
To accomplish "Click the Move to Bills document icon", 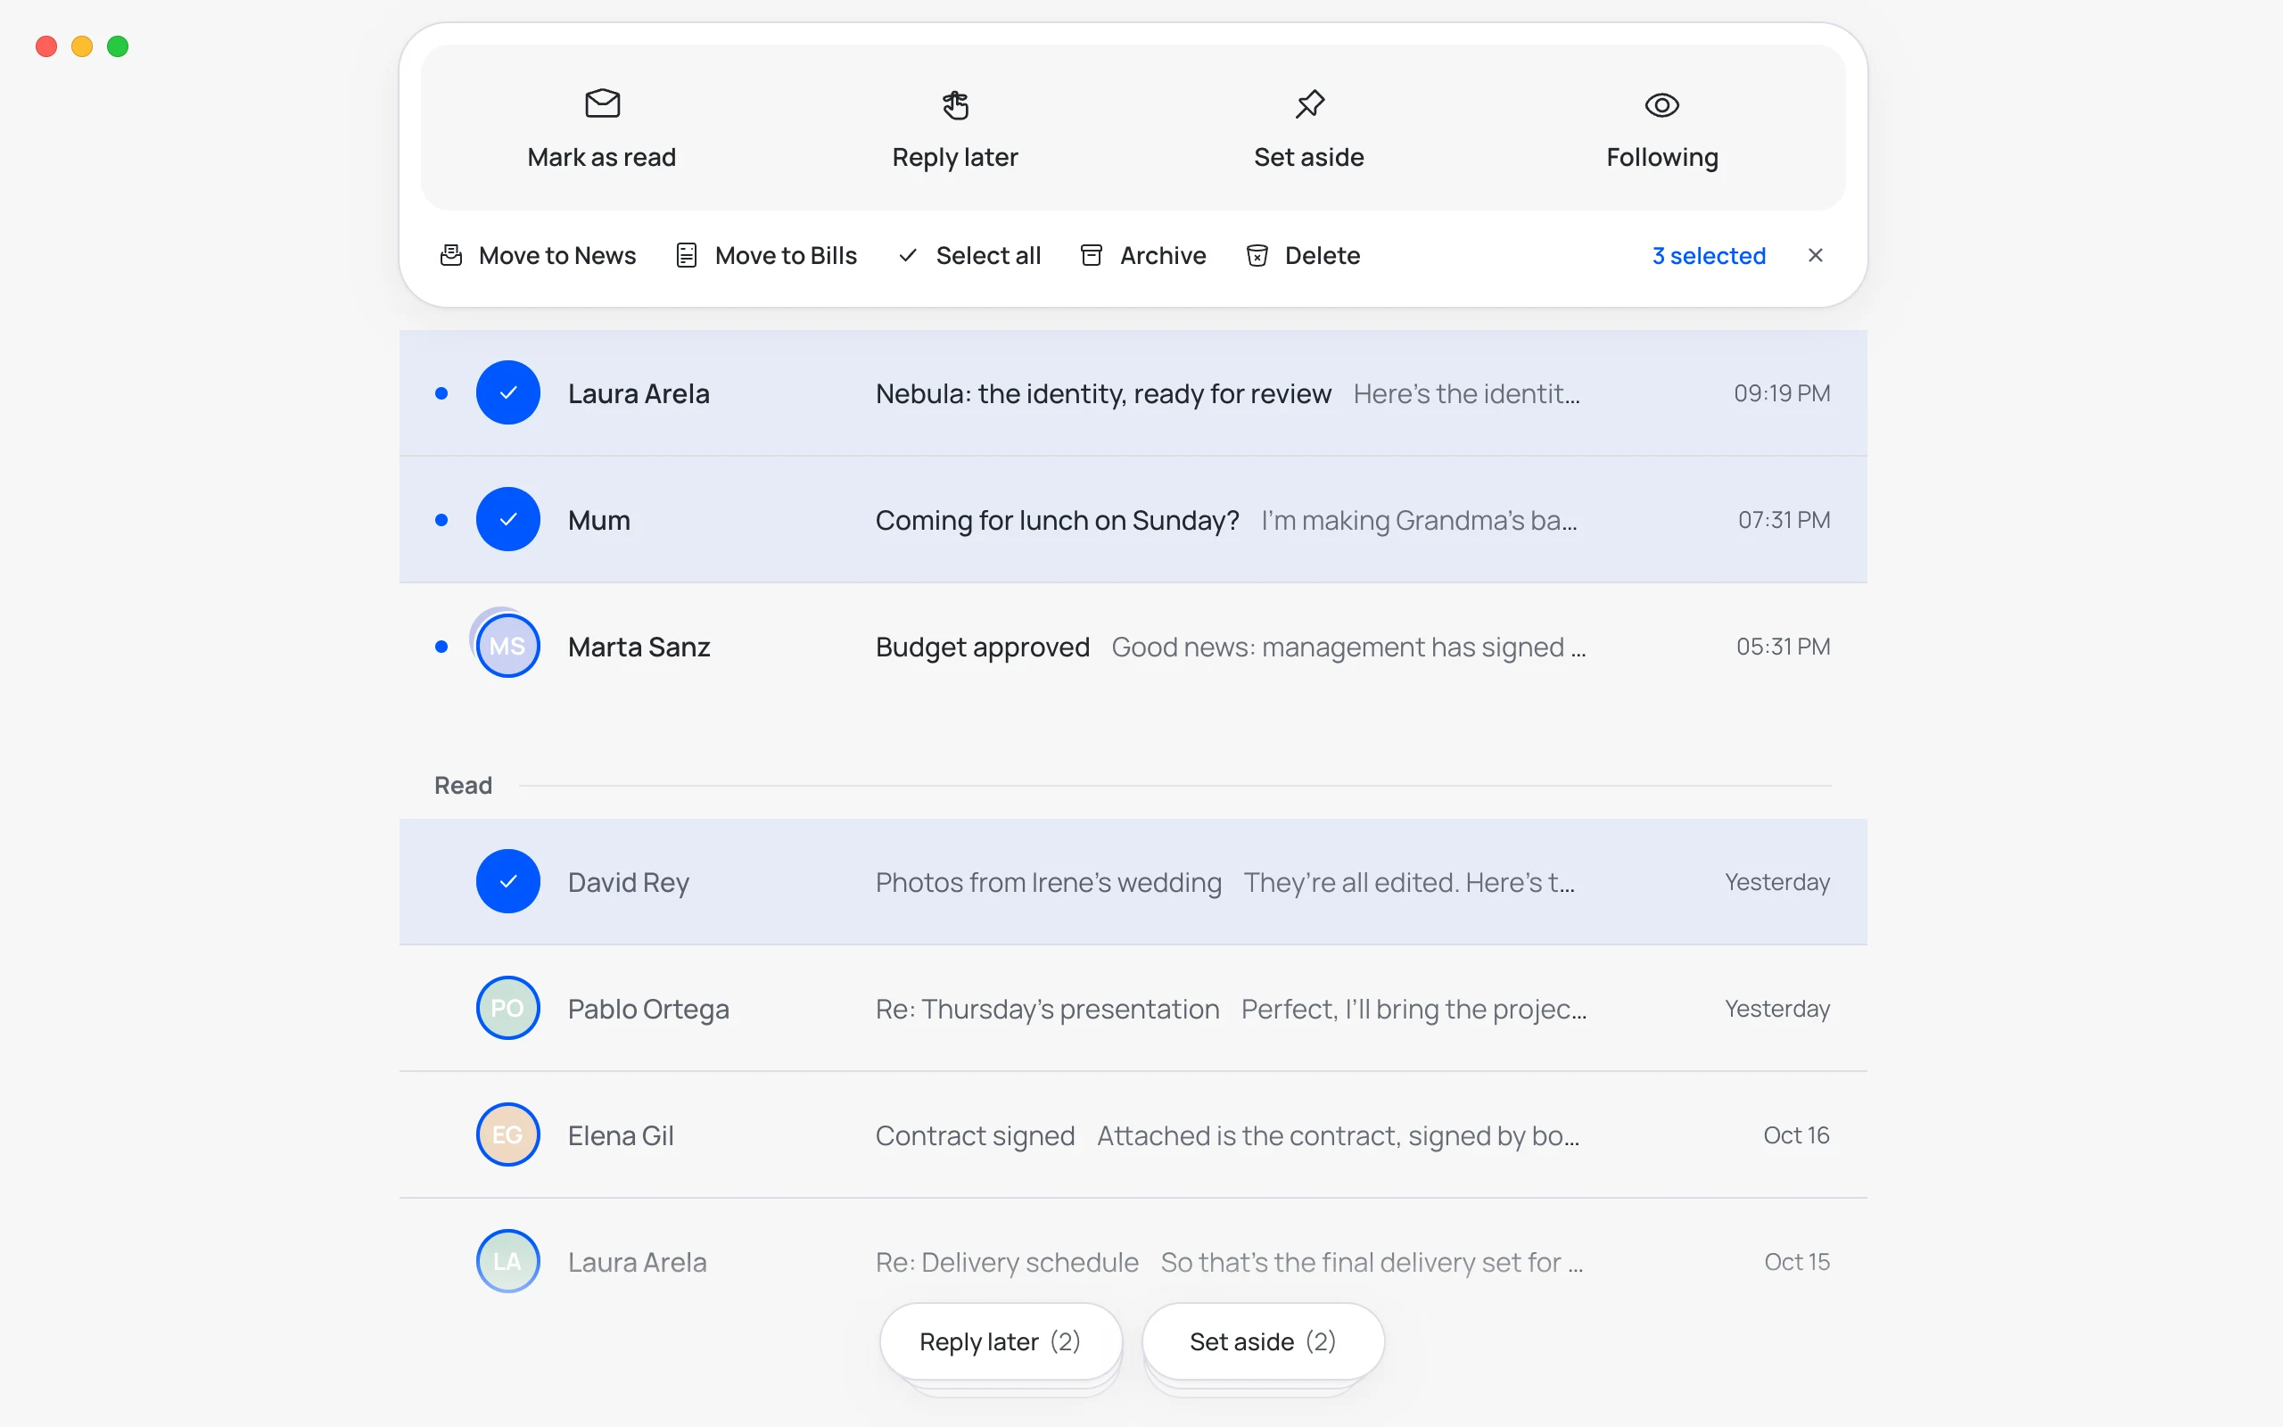I will pyautogui.click(x=686, y=256).
